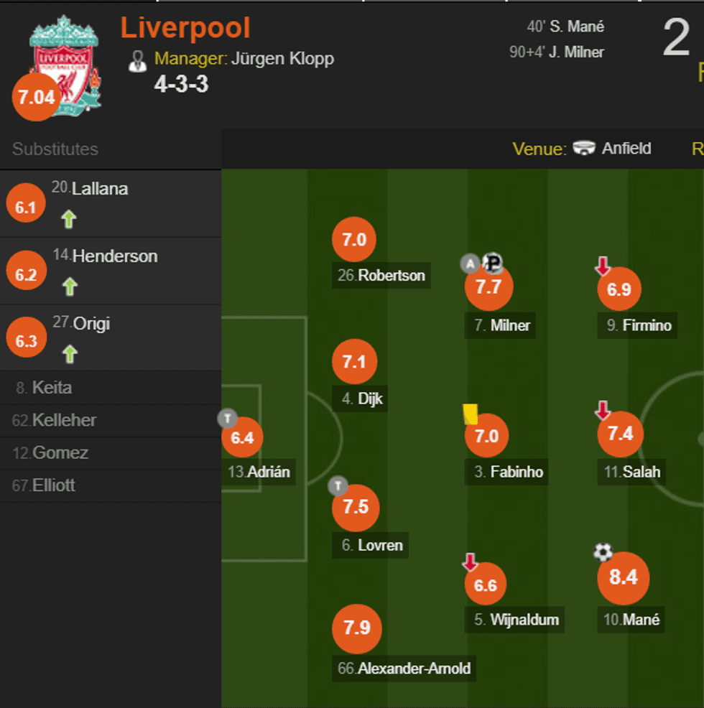
Task: Select unused substitute Elliott
Action: (x=54, y=485)
